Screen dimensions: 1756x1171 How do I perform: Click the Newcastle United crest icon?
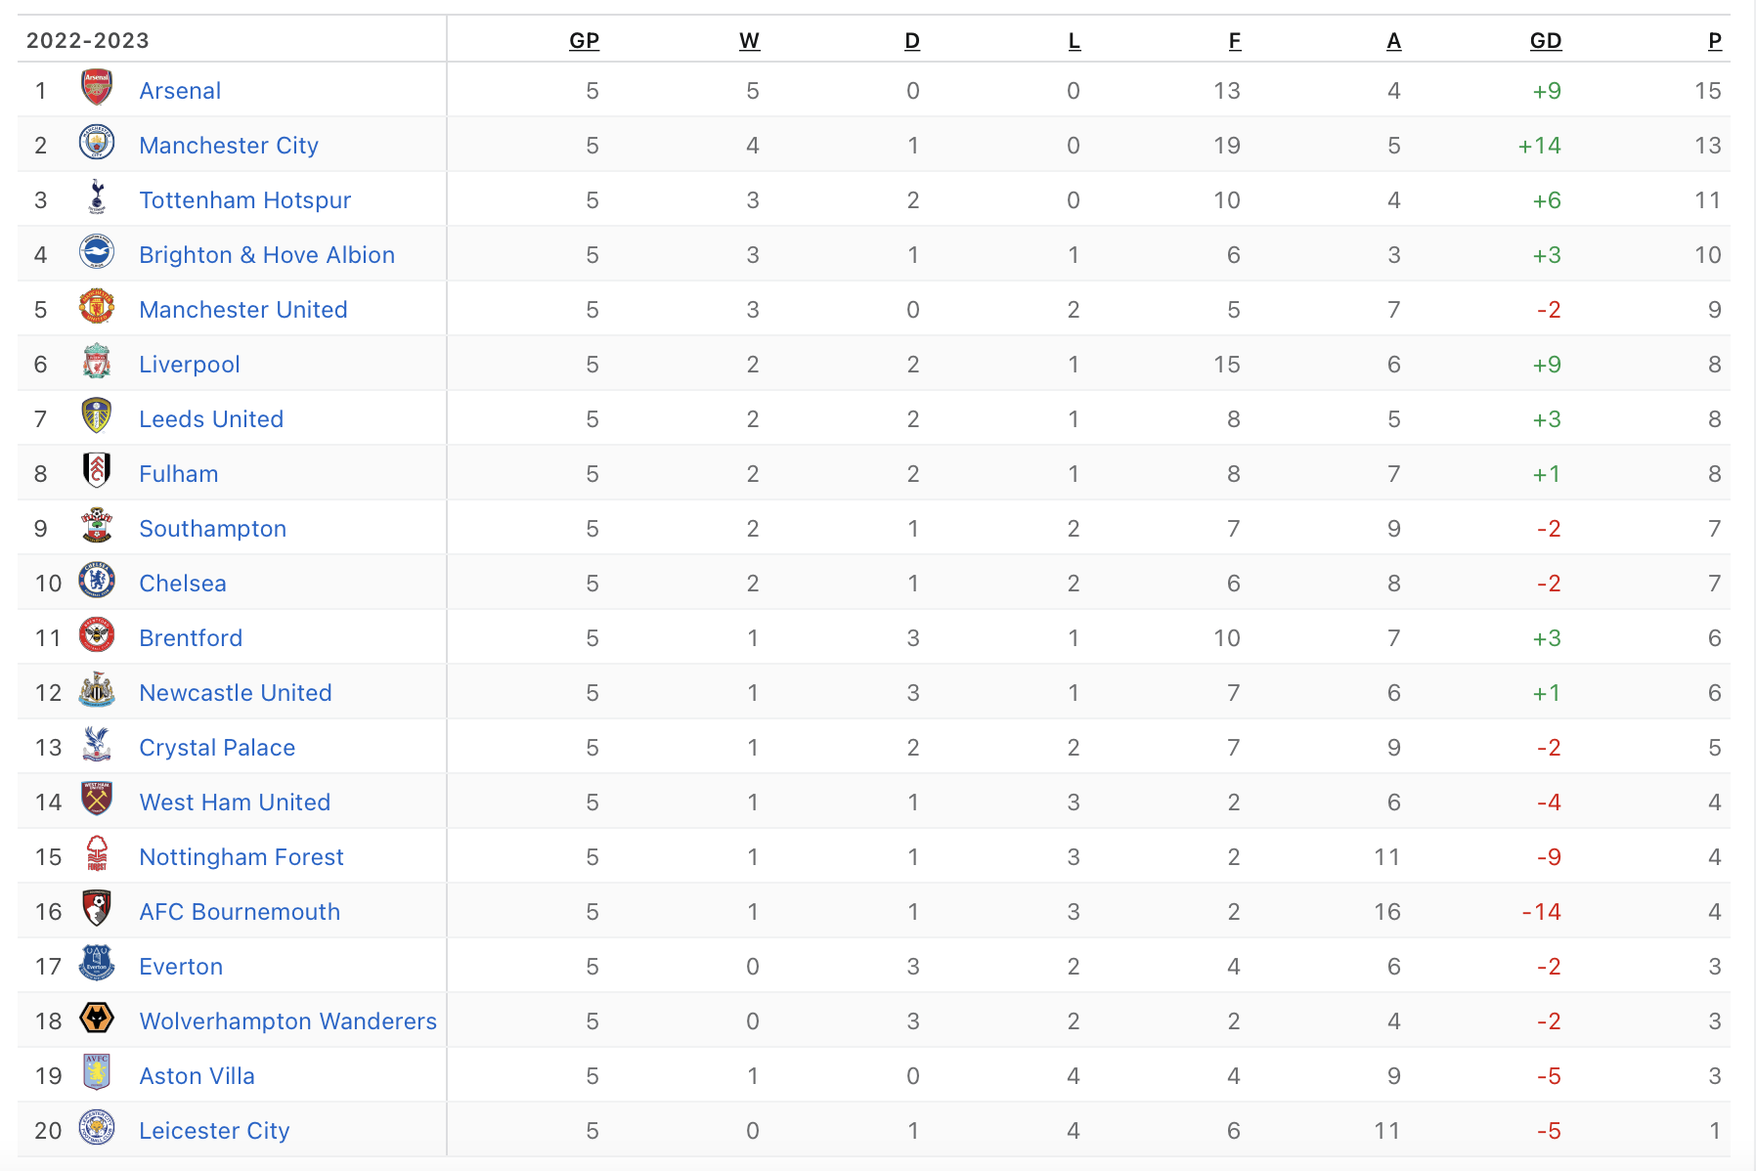click(x=97, y=691)
